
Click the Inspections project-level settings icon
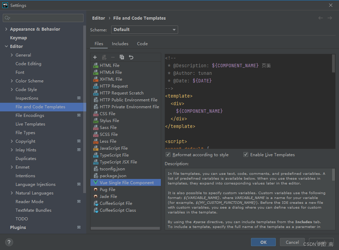tap(79, 98)
